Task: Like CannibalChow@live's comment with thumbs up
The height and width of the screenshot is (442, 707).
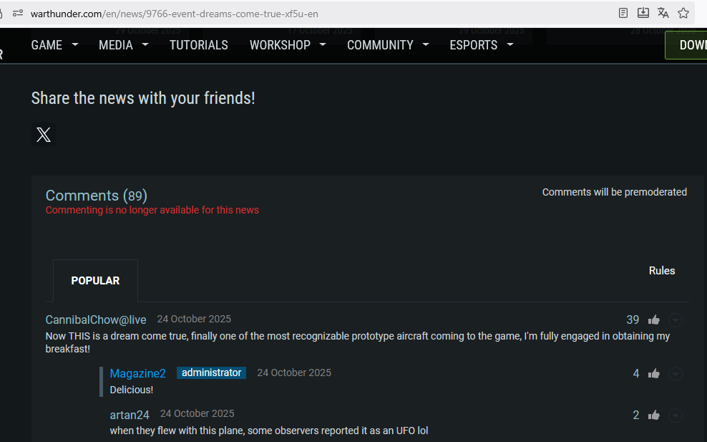Action: coord(654,320)
